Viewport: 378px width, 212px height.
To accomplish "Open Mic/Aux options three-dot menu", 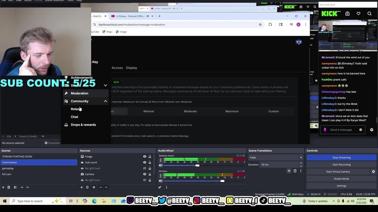I will point(161,176).
